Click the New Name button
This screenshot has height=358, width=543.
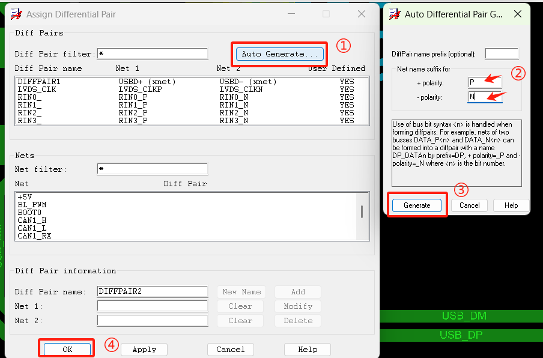tap(241, 292)
